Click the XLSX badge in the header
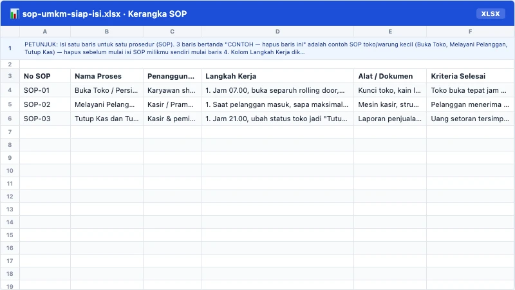This screenshot has height=290, width=515. [491, 14]
